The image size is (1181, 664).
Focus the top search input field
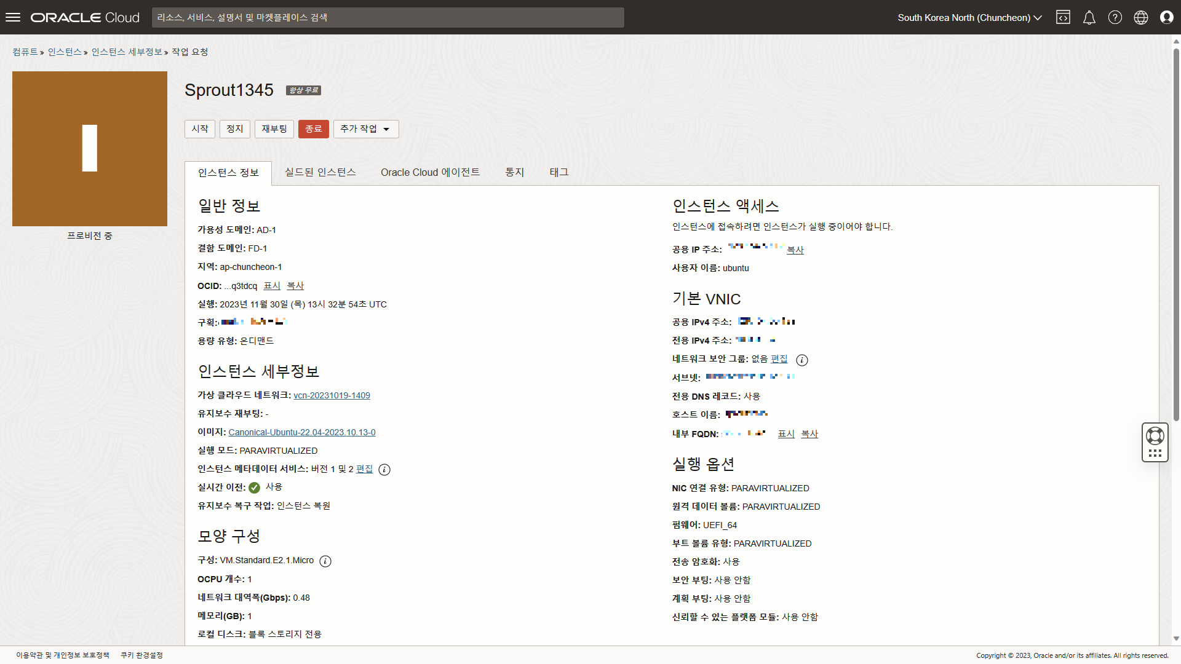point(388,17)
